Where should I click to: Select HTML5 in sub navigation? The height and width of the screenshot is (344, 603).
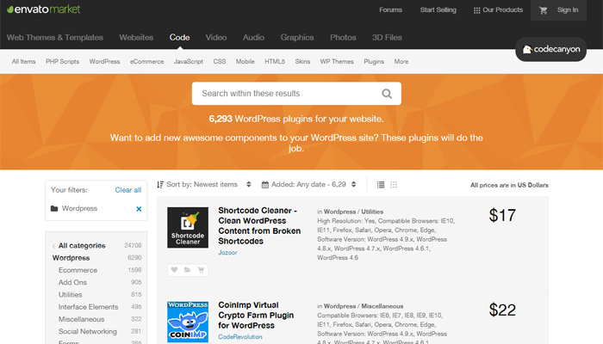tap(275, 61)
